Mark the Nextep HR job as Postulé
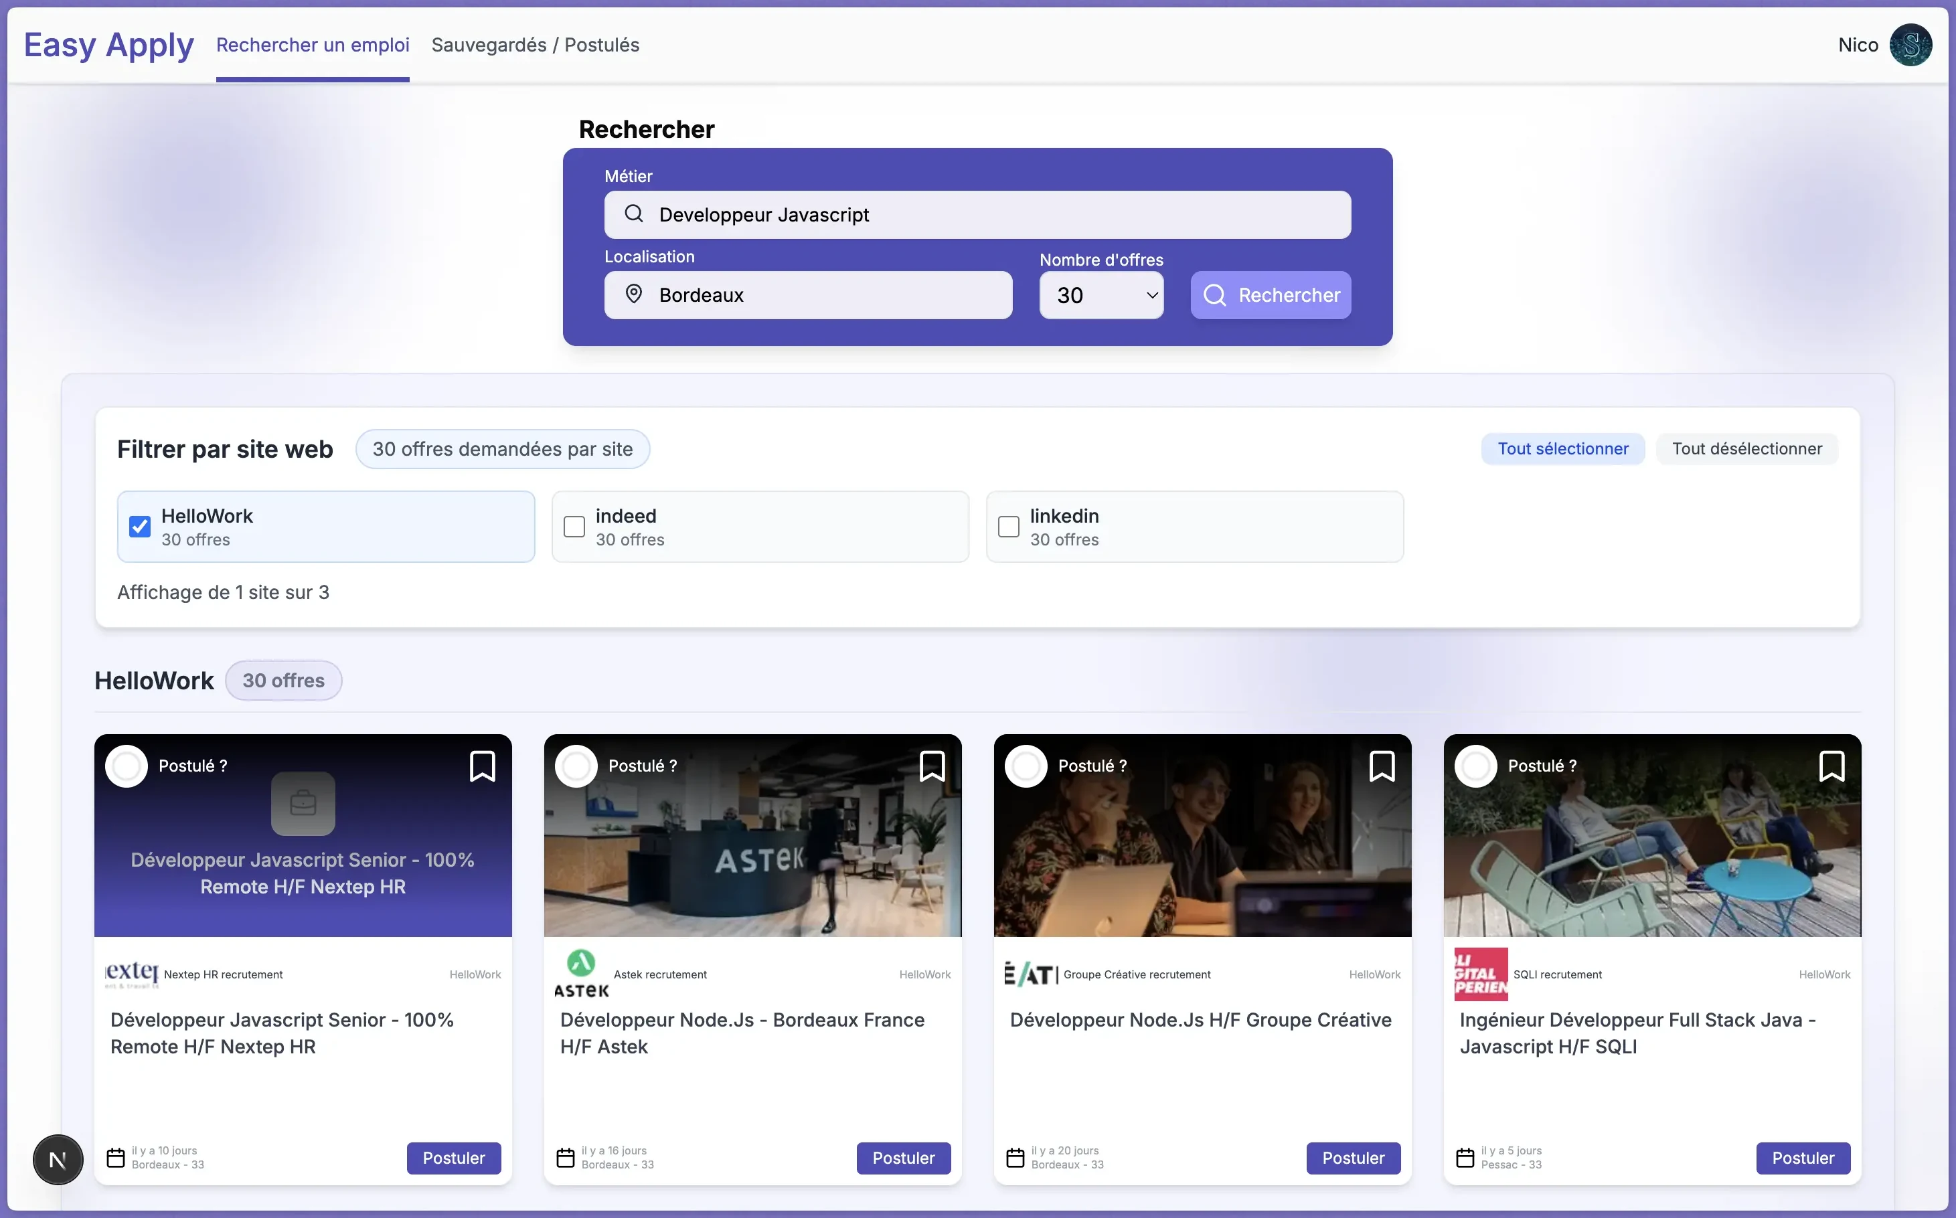Image resolution: width=1956 pixels, height=1218 pixels. pos(127,766)
